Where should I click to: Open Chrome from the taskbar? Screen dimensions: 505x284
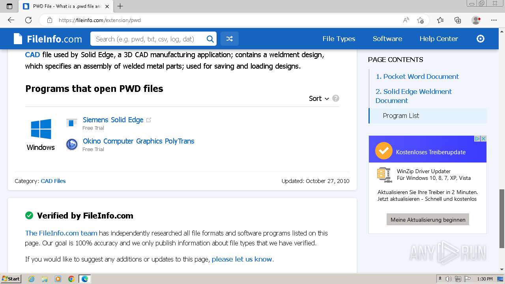point(71,279)
